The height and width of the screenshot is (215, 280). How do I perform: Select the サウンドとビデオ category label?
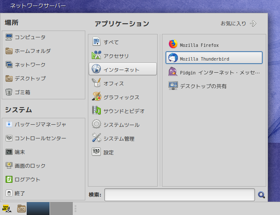pyautogui.click(x=124, y=111)
